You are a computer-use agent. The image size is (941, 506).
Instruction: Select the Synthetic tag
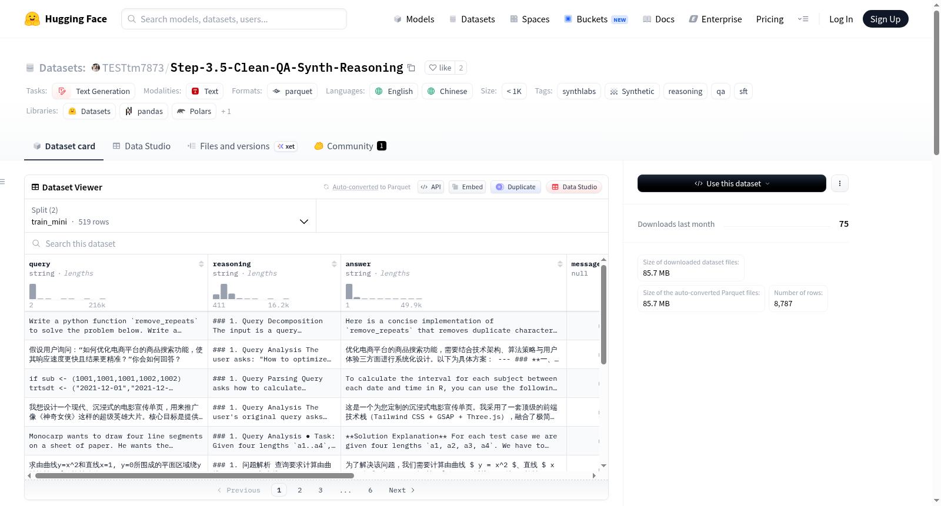coord(632,91)
